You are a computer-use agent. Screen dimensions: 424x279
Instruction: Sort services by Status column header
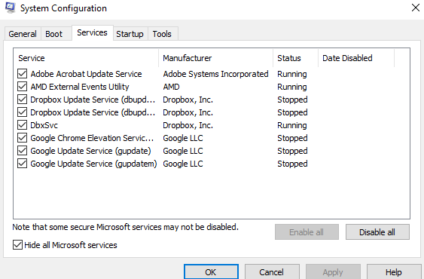(295, 58)
